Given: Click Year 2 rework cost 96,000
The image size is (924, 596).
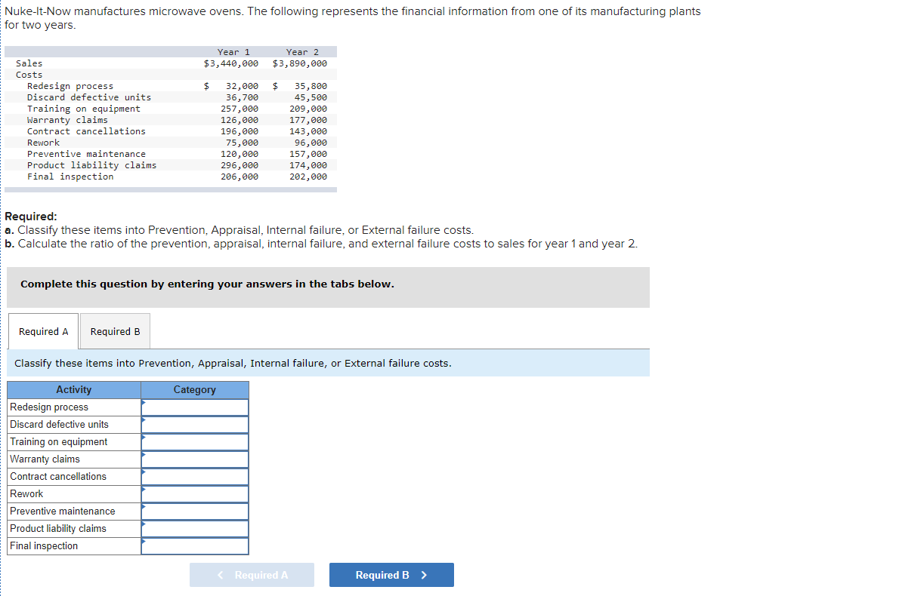Looking at the screenshot, I should [311, 143].
